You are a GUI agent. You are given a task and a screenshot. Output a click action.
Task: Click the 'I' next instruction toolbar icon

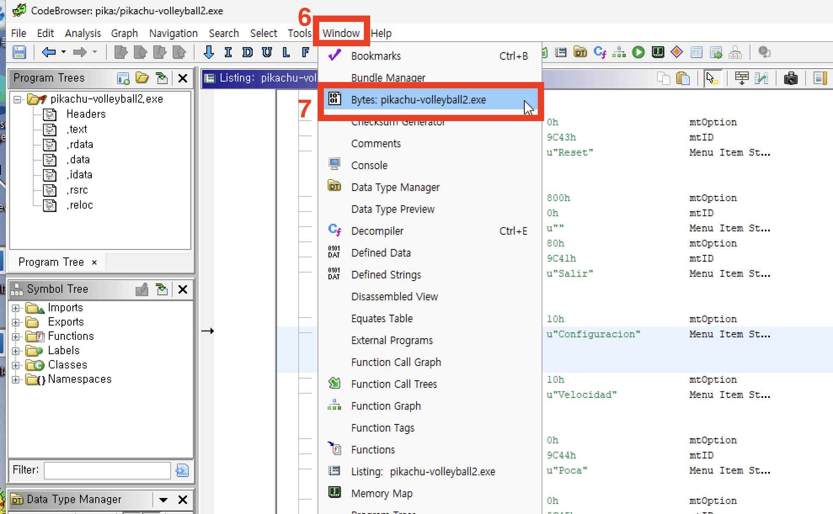pos(228,52)
